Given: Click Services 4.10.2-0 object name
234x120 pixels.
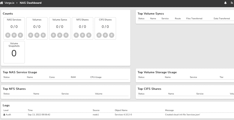Looking at the screenshot, I should (x=123, y=115).
